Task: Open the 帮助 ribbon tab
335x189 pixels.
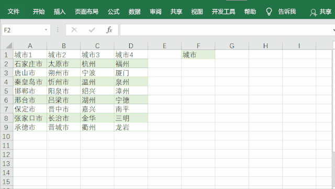Action: pos(250,12)
